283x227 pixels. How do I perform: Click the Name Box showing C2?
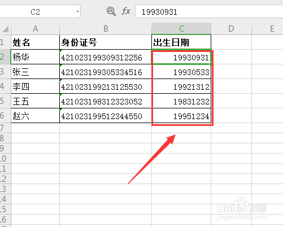(x=35, y=12)
